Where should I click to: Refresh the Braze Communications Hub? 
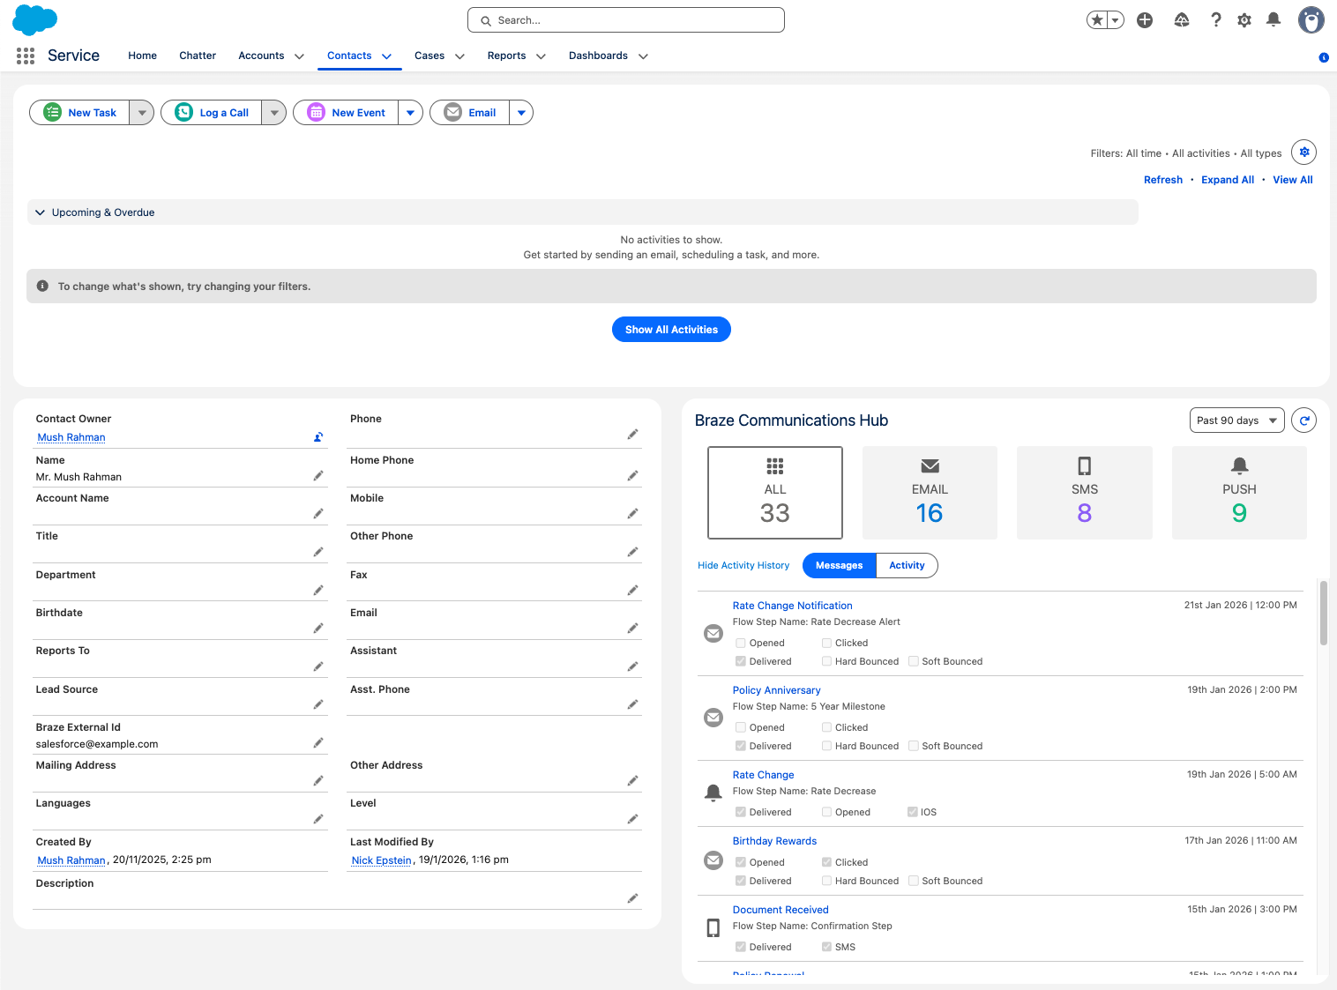1303,421
